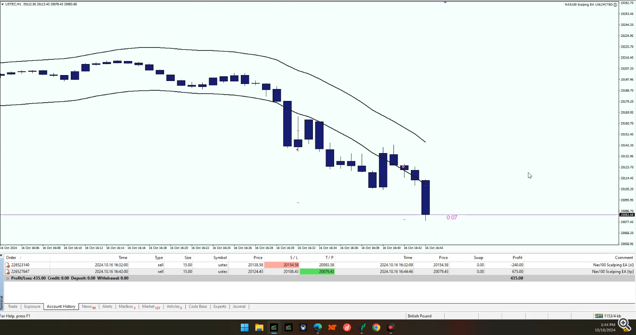
Task: Open Google Chrome from the taskbar
Action: (x=376, y=327)
